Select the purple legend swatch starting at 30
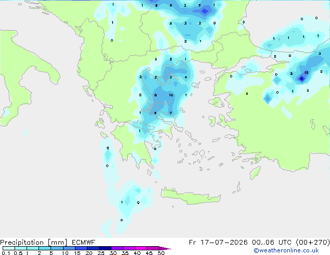This screenshot has width=330, height=255. coord(117,248)
